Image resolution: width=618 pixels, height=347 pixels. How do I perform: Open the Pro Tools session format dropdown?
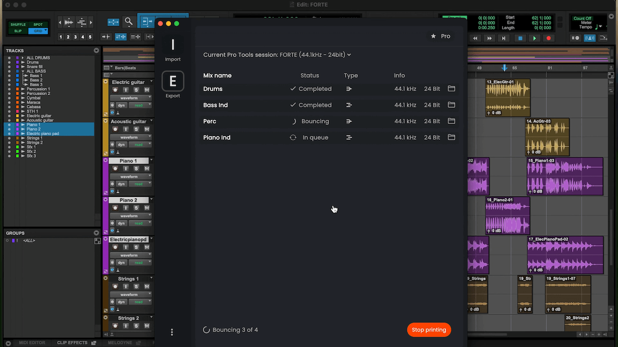pos(277,54)
